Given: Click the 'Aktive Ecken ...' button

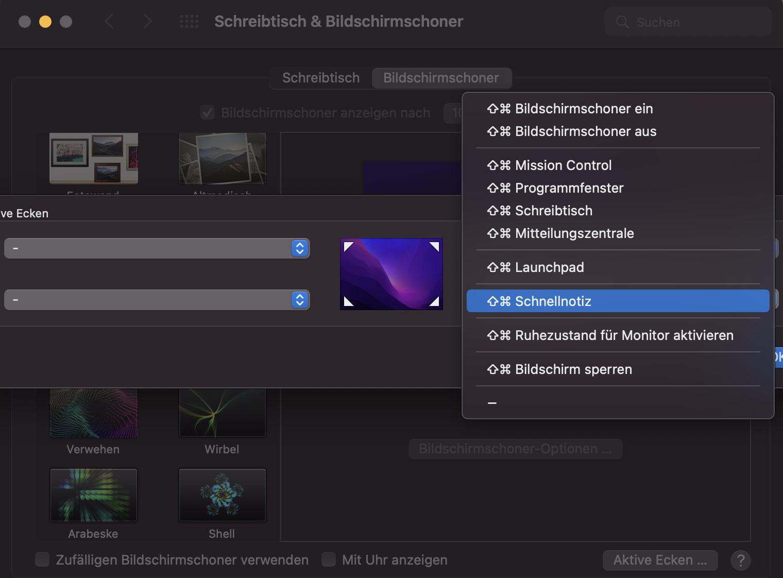Looking at the screenshot, I should [660, 560].
